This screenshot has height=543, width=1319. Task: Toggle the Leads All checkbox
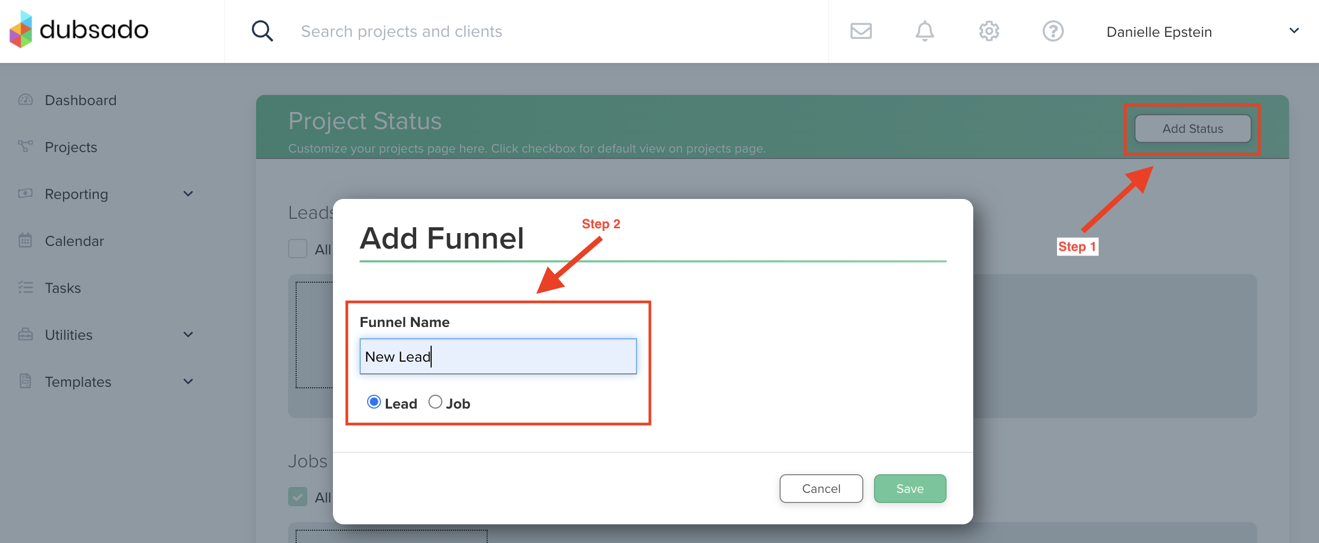298,249
